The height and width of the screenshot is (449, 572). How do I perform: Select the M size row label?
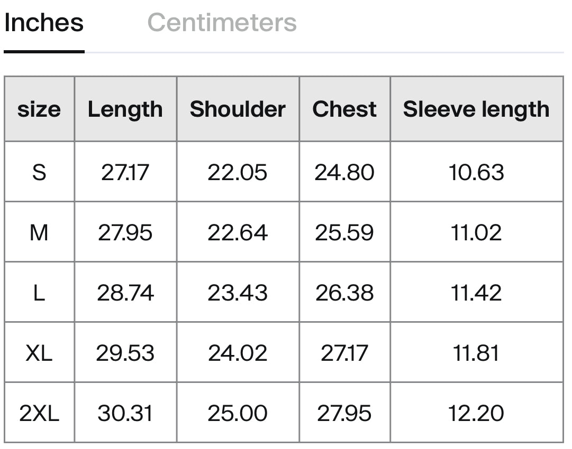pyautogui.click(x=39, y=233)
